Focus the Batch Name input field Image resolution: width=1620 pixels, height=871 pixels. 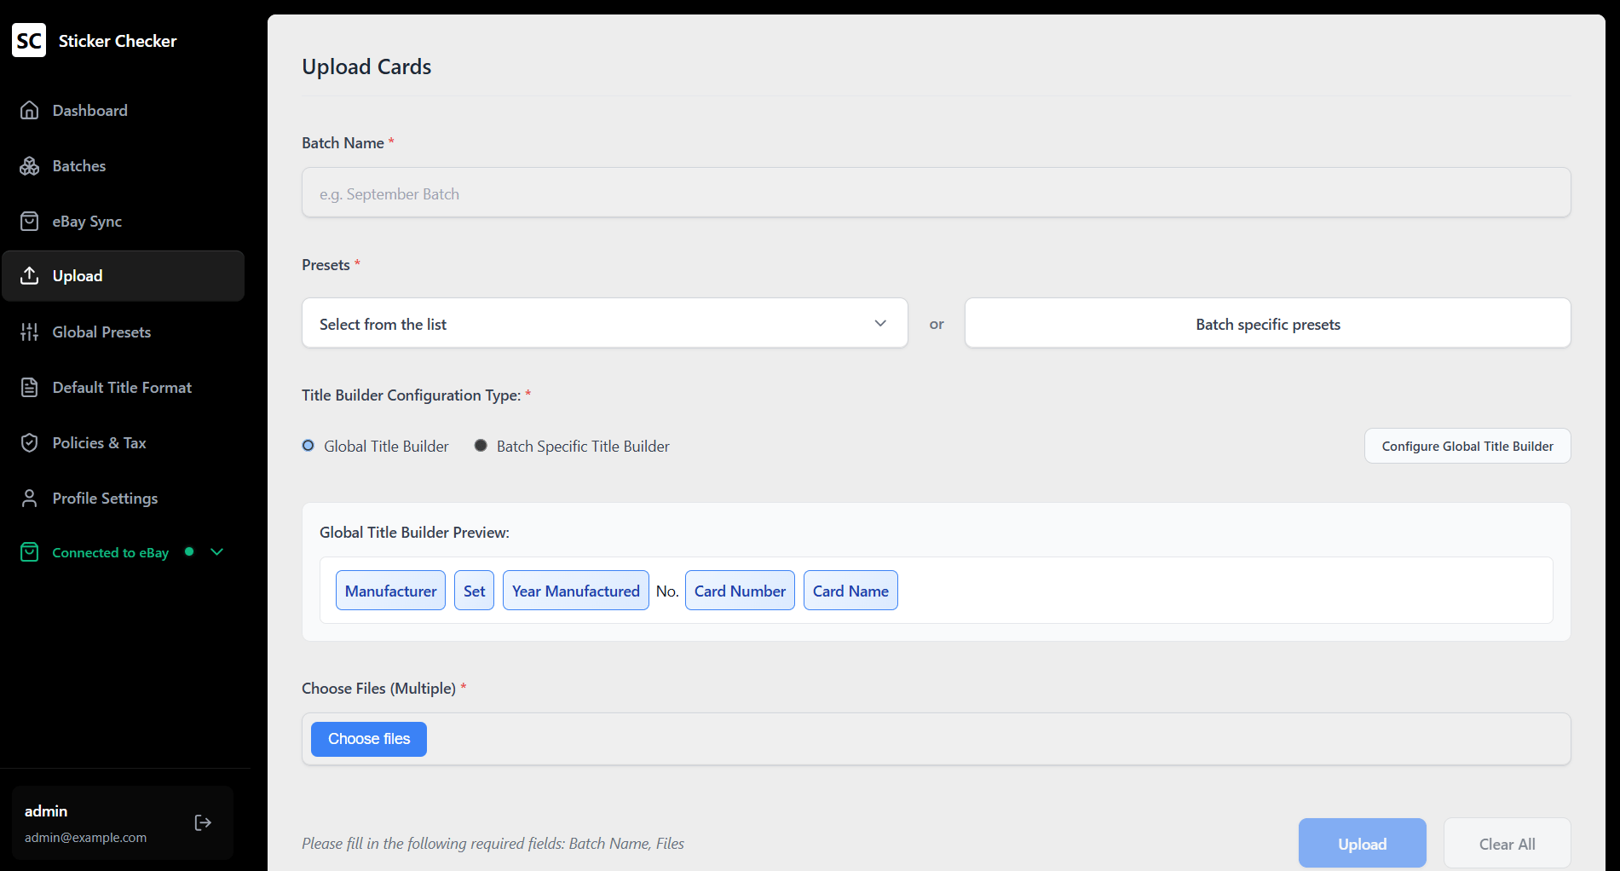pyautogui.click(x=936, y=193)
